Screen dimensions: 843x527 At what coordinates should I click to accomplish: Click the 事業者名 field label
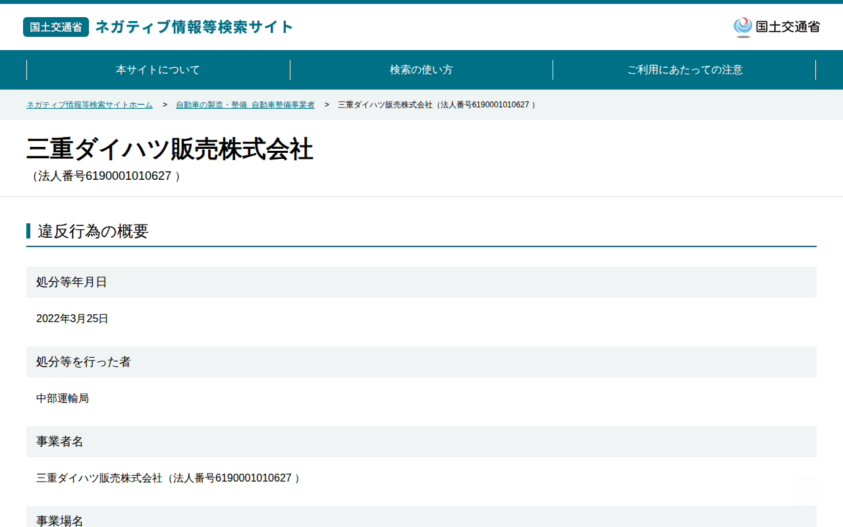tap(60, 441)
